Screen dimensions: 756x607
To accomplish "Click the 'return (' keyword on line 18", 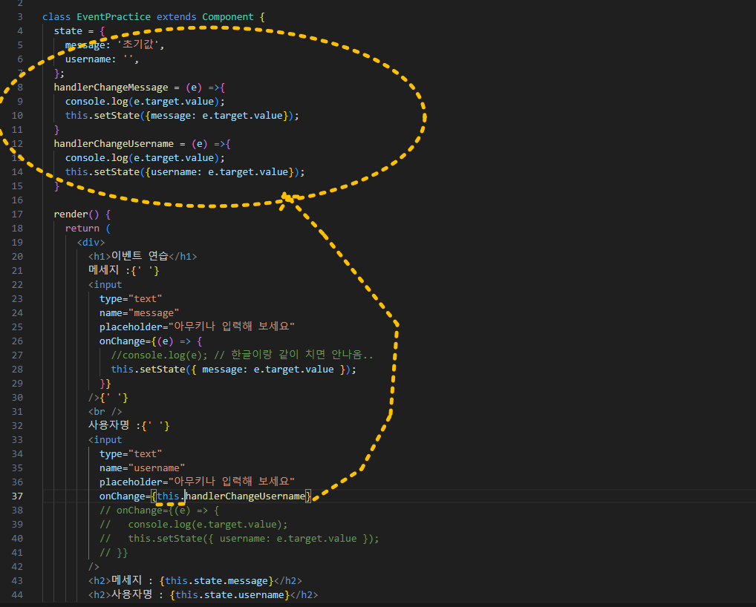I will pyautogui.click(x=88, y=229).
